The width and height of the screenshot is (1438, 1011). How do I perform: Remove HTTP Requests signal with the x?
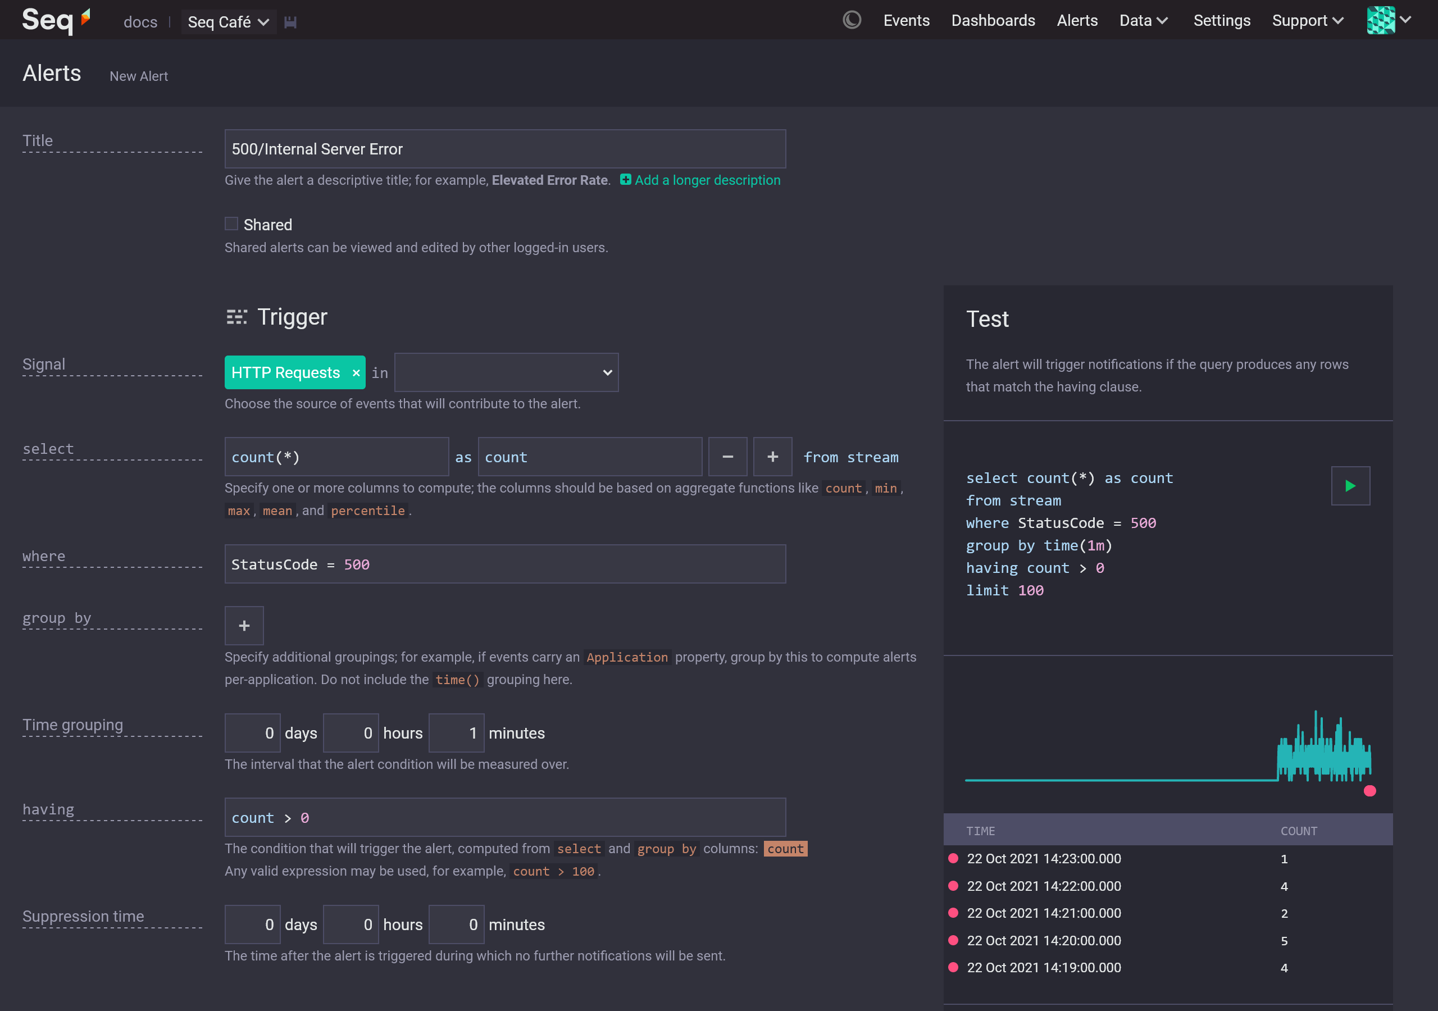point(356,373)
